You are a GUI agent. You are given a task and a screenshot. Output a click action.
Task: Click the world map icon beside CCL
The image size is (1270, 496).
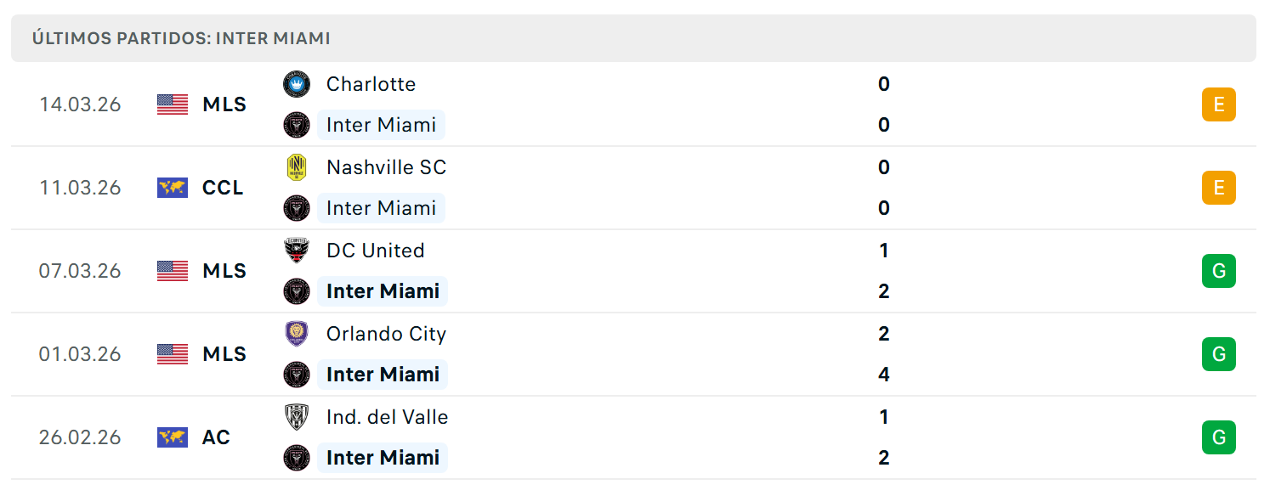pos(173,188)
